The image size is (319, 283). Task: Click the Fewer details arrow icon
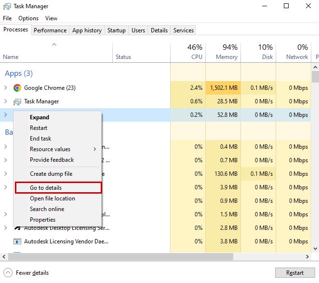[8, 273]
